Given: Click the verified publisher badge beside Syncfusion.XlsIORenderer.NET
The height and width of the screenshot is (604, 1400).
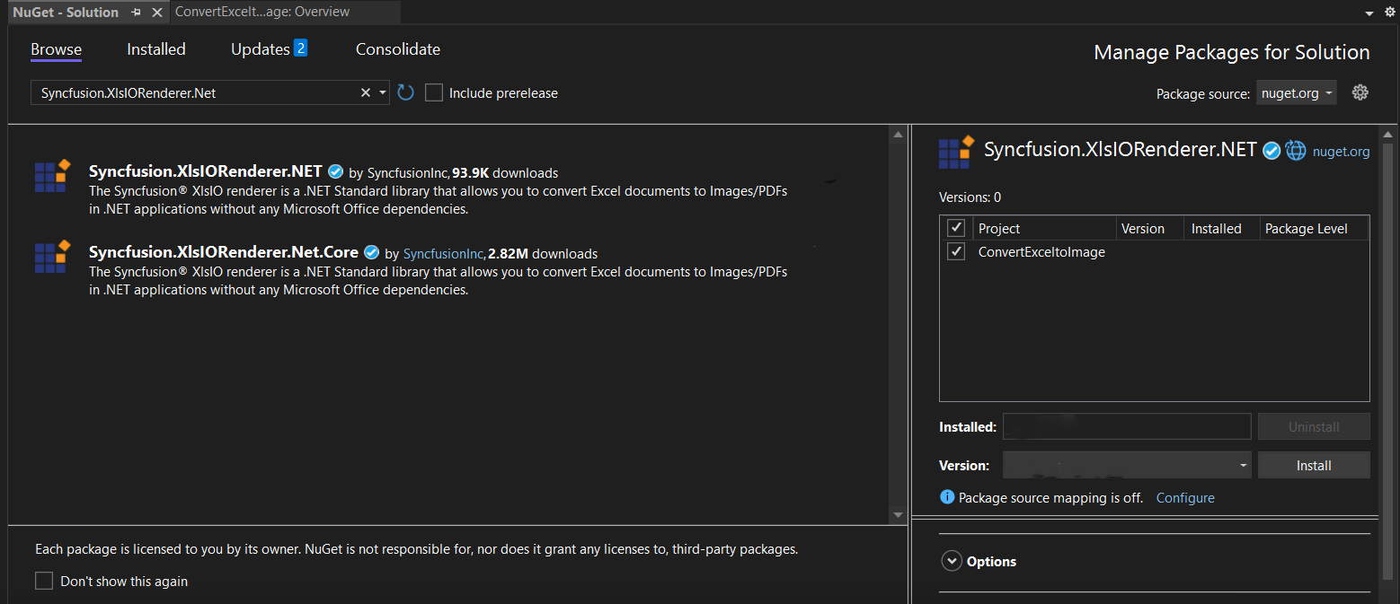Looking at the screenshot, I should point(335,171).
